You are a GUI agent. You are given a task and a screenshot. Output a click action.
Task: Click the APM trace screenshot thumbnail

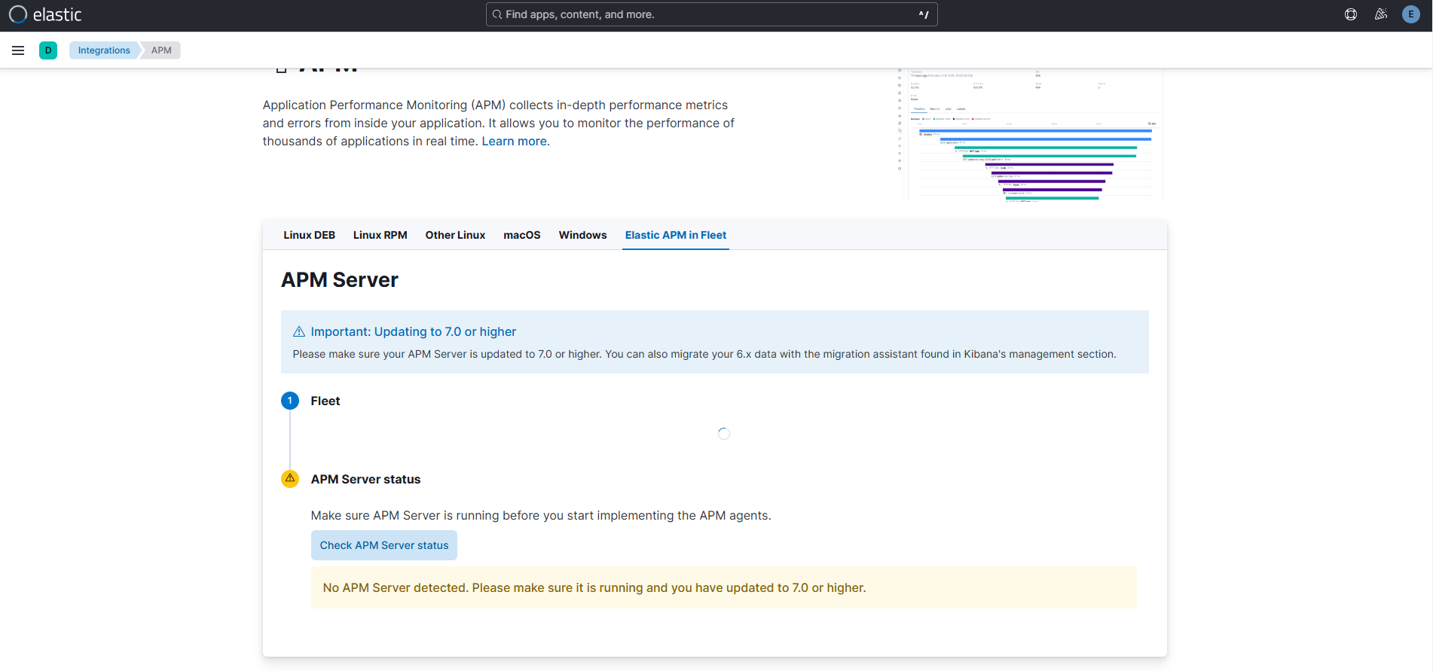[x=1031, y=135]
